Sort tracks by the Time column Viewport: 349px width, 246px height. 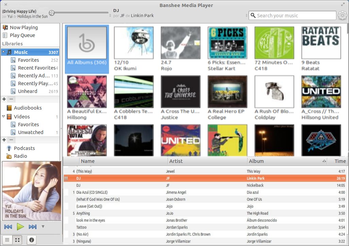[337, 161]
